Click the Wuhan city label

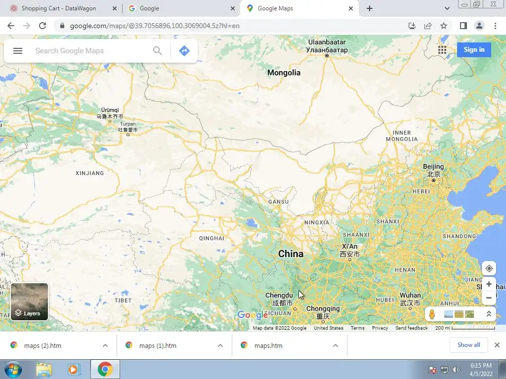click(410, 299)
